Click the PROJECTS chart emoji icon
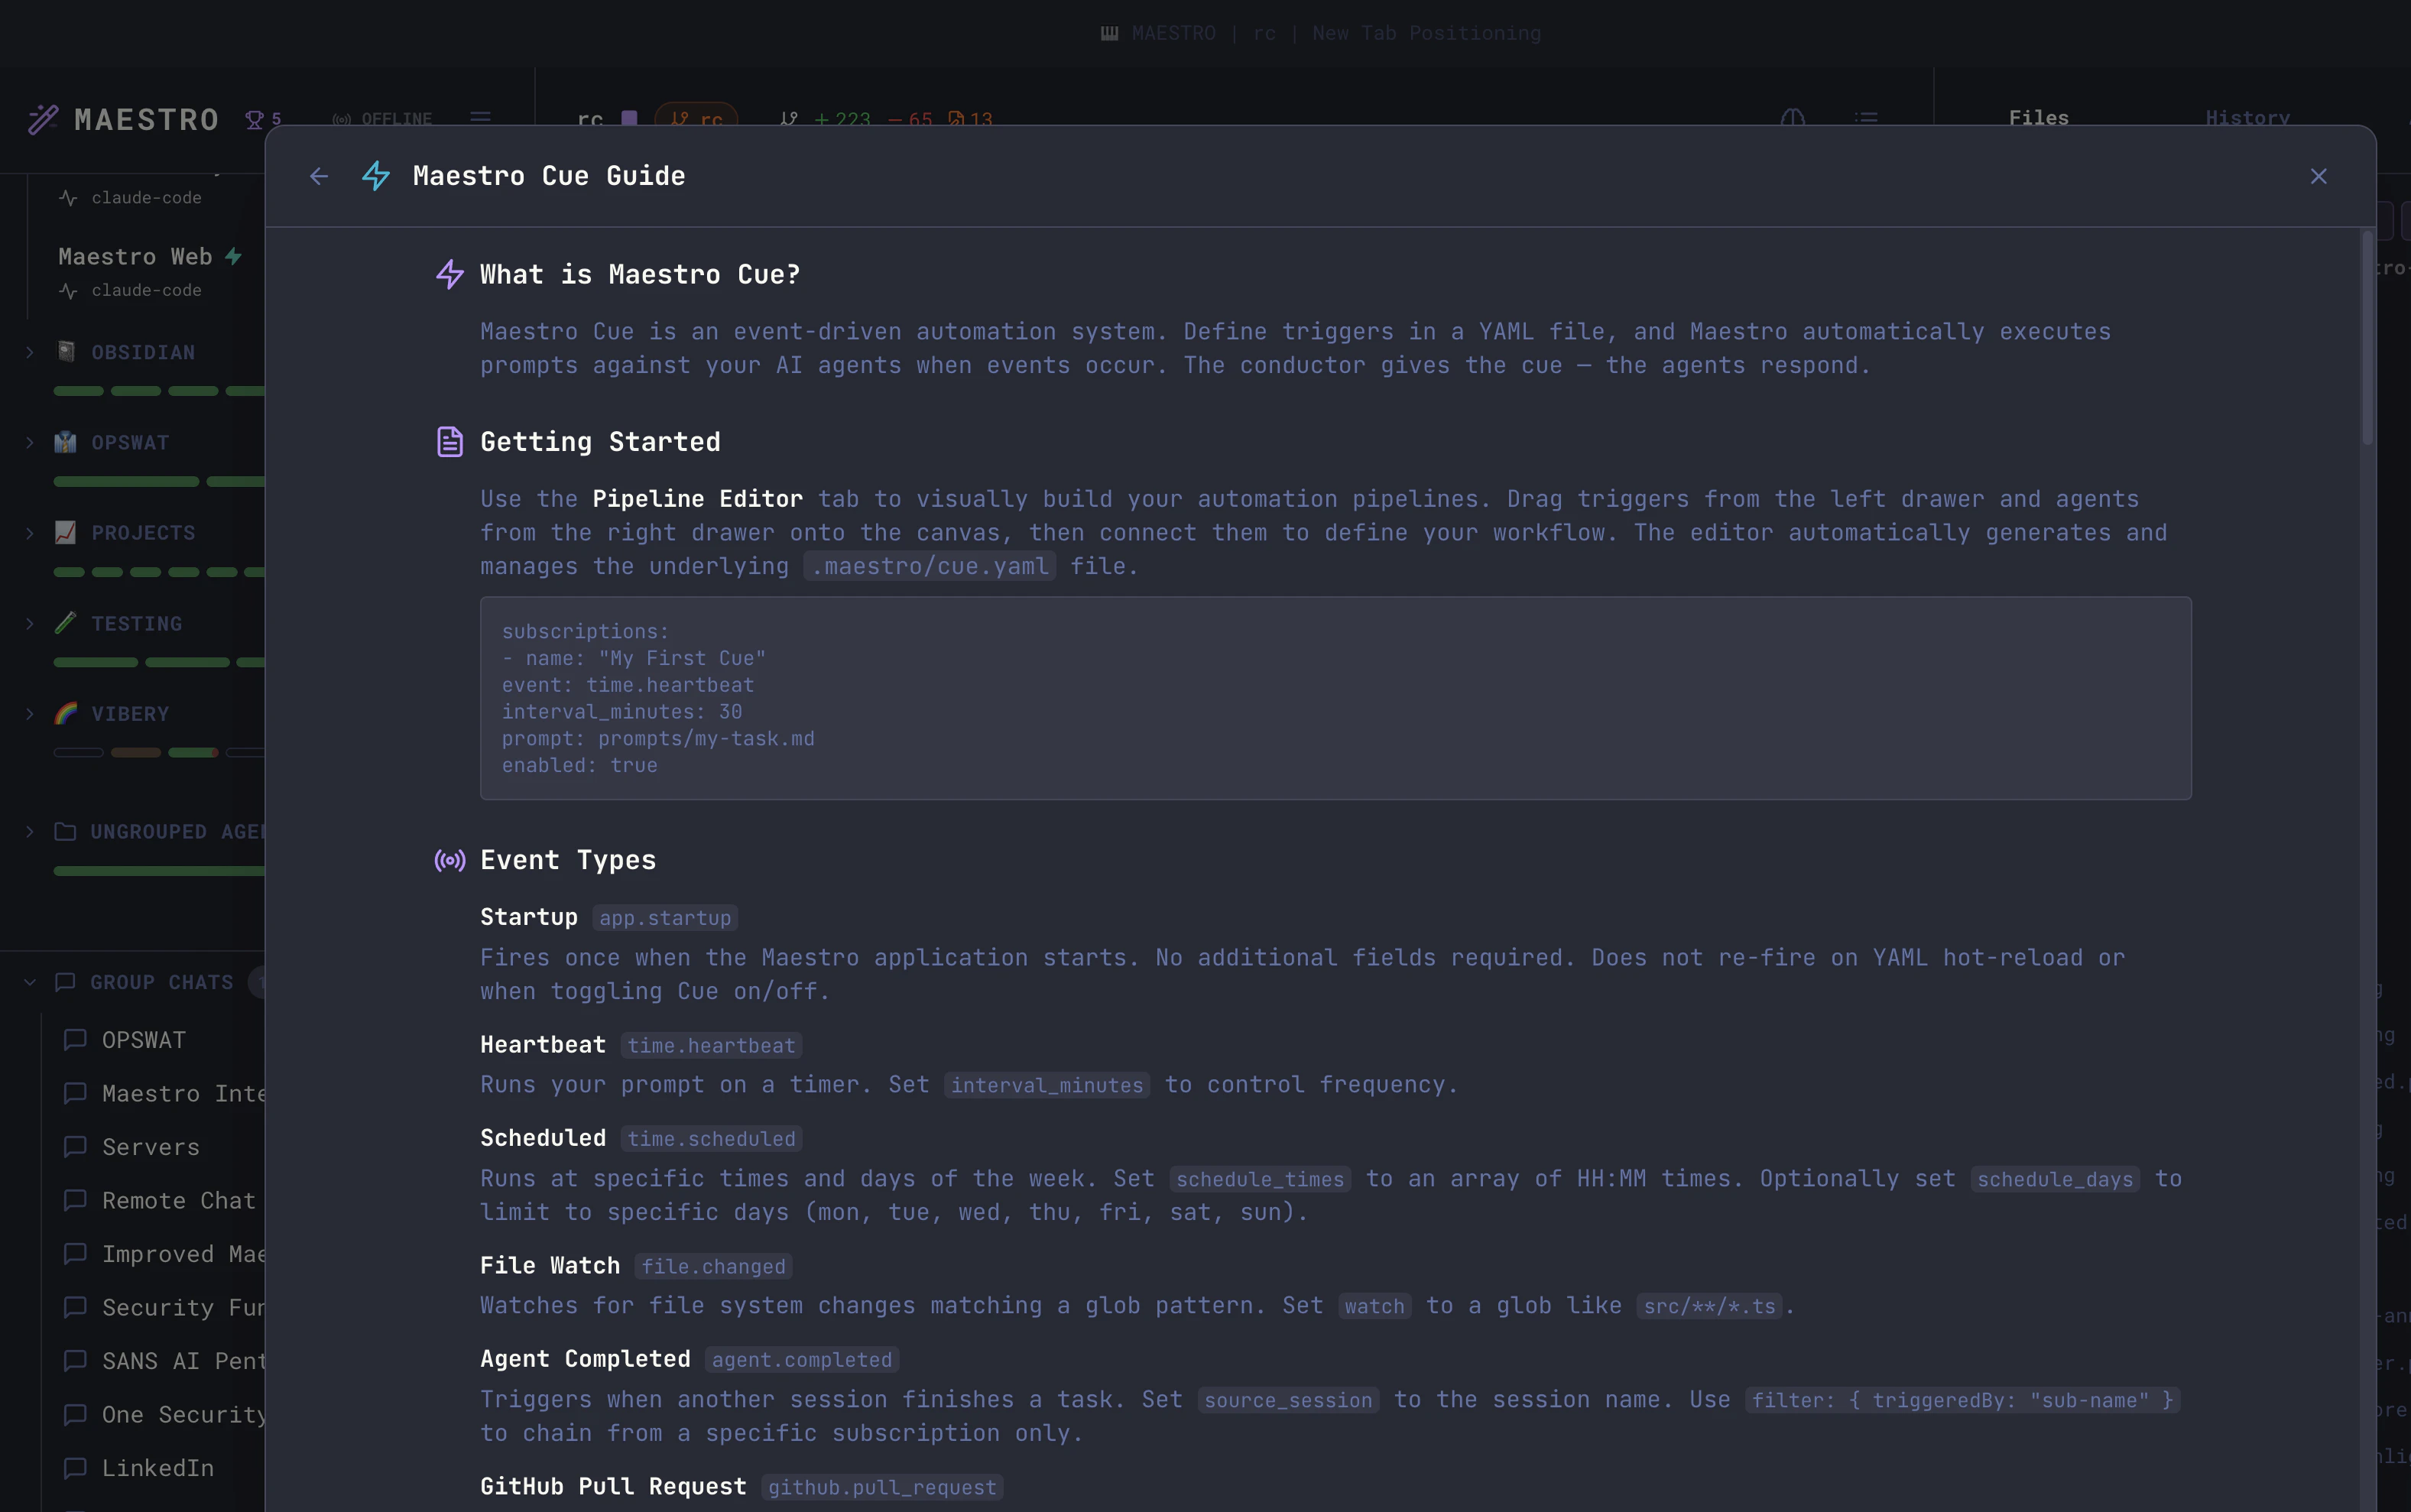This screenshot has width=2411, height=1512. pyautogui.click(x=66, y=532)
